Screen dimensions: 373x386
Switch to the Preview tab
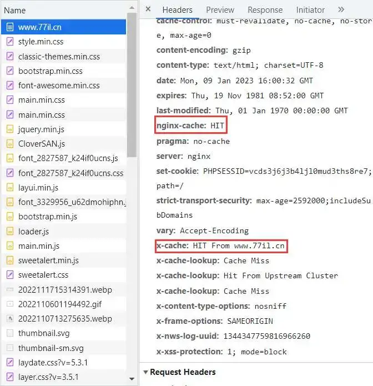pos(220,10)
